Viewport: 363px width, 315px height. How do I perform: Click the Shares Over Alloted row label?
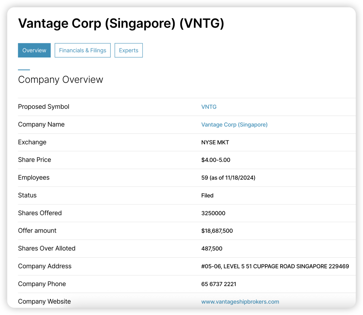click(47, 248)
